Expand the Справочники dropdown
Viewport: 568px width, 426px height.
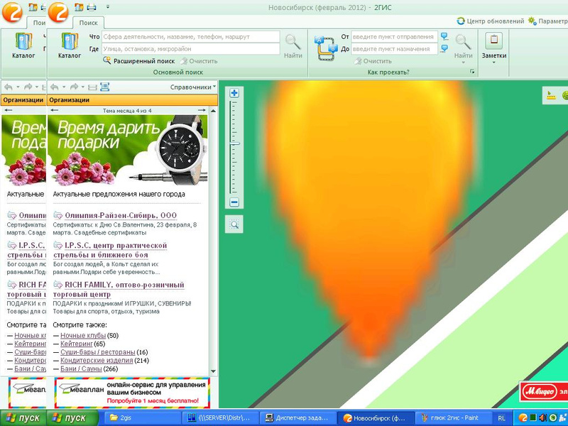tap(193, 87)
